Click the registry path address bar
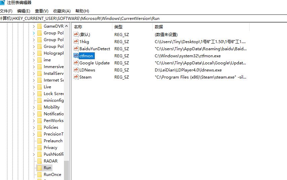Screen dimensions: 287x180 click(x=143, y=19)
